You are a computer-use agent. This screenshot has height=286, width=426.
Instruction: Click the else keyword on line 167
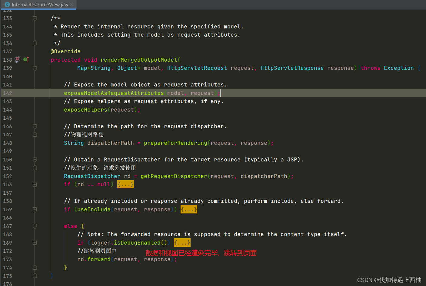point(71,226)
